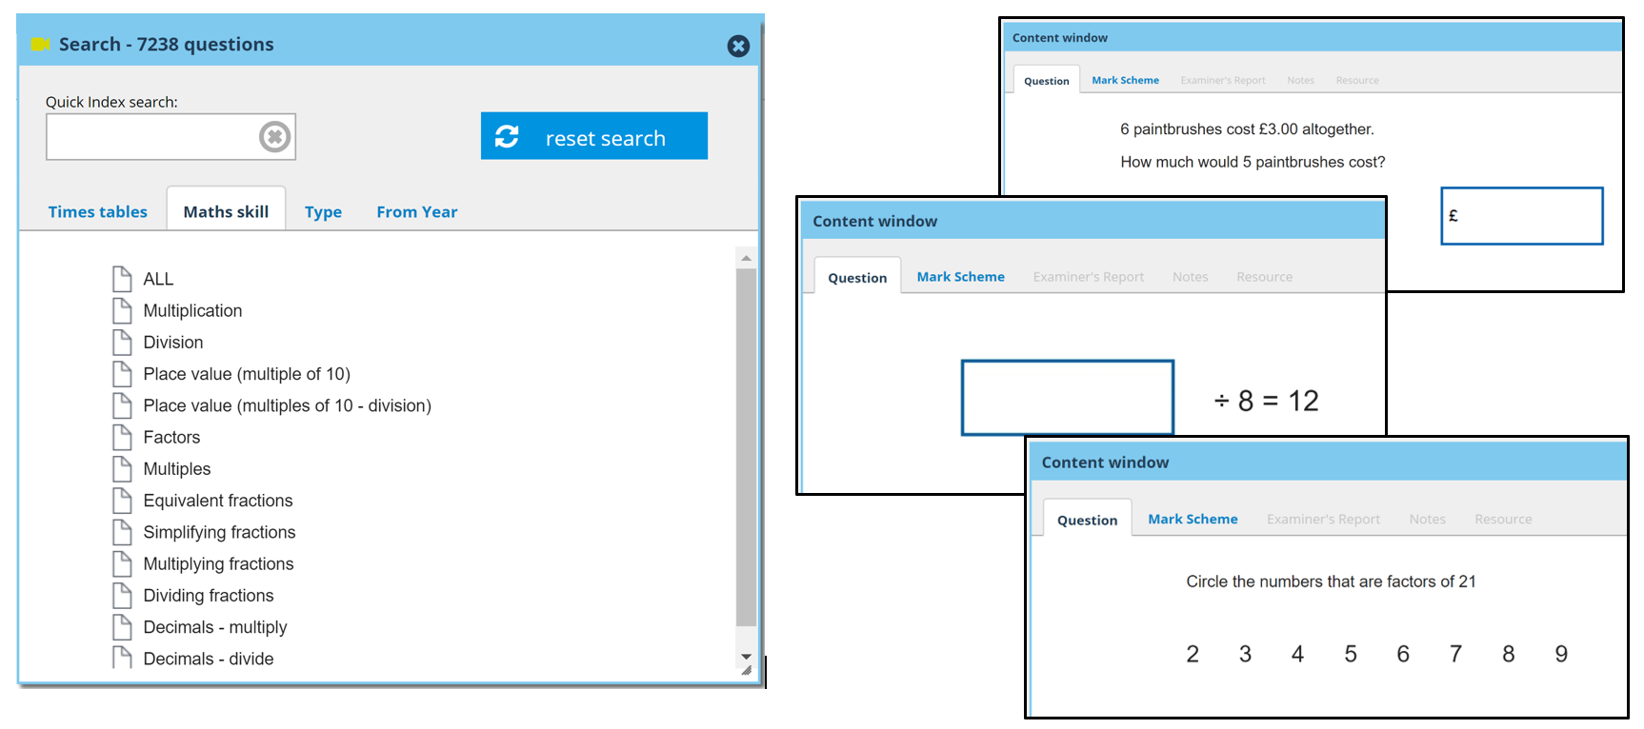The width and height of the screenshot is (1644, 729).
Task: Select the Multiplication document icon
Action: click(x=122, y=310)
